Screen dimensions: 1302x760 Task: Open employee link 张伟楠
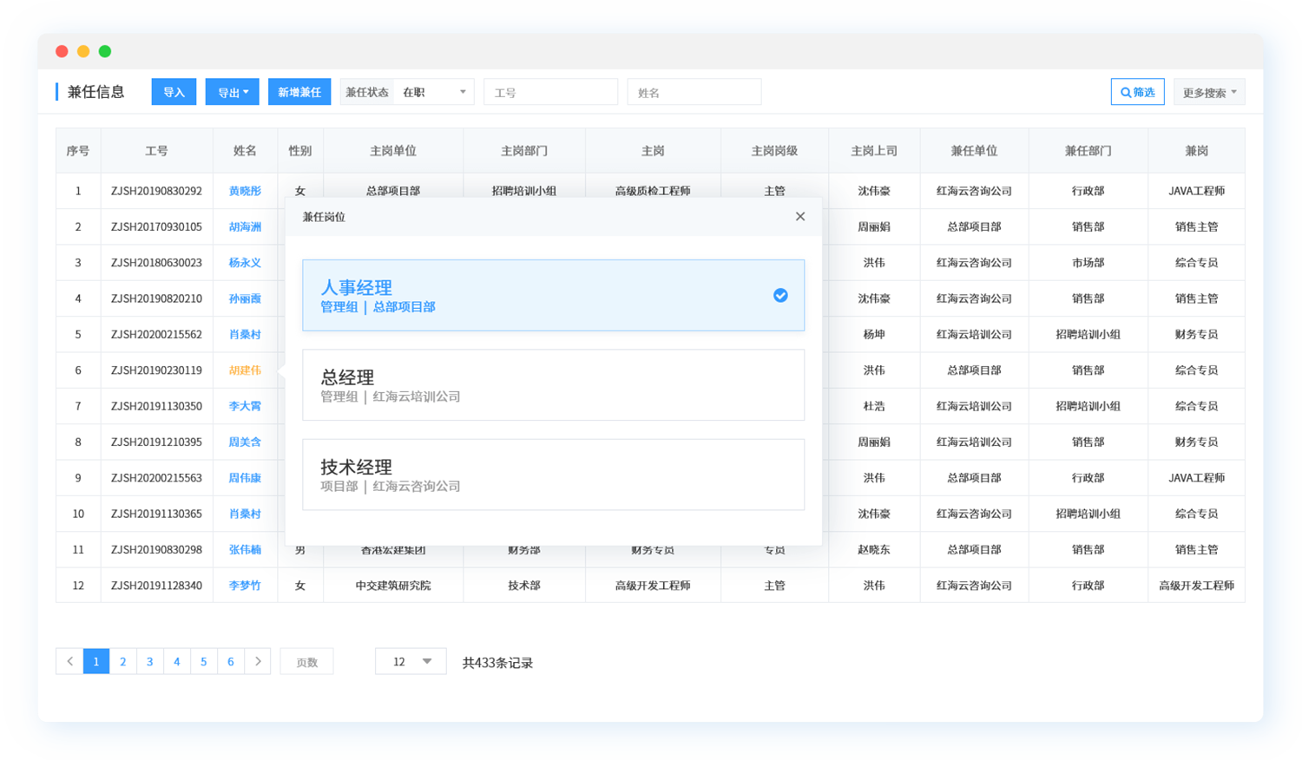(245, 549)
